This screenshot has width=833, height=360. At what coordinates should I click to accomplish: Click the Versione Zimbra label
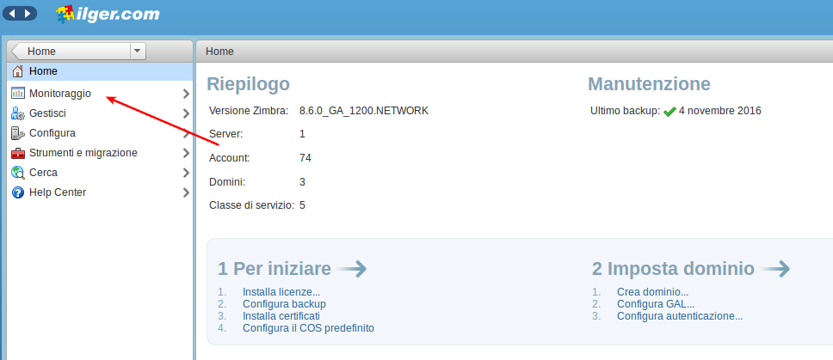249,111
